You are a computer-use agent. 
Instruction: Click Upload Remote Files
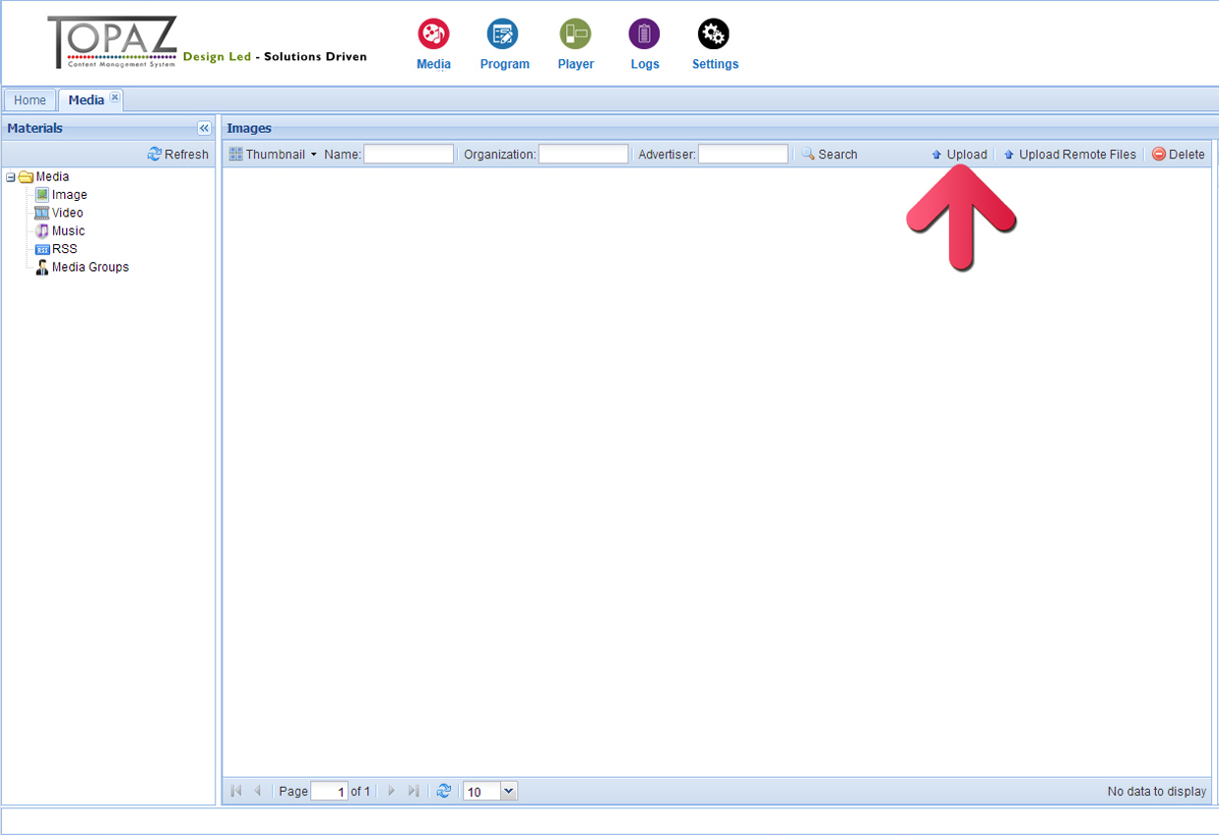[x=1069, y=155]
